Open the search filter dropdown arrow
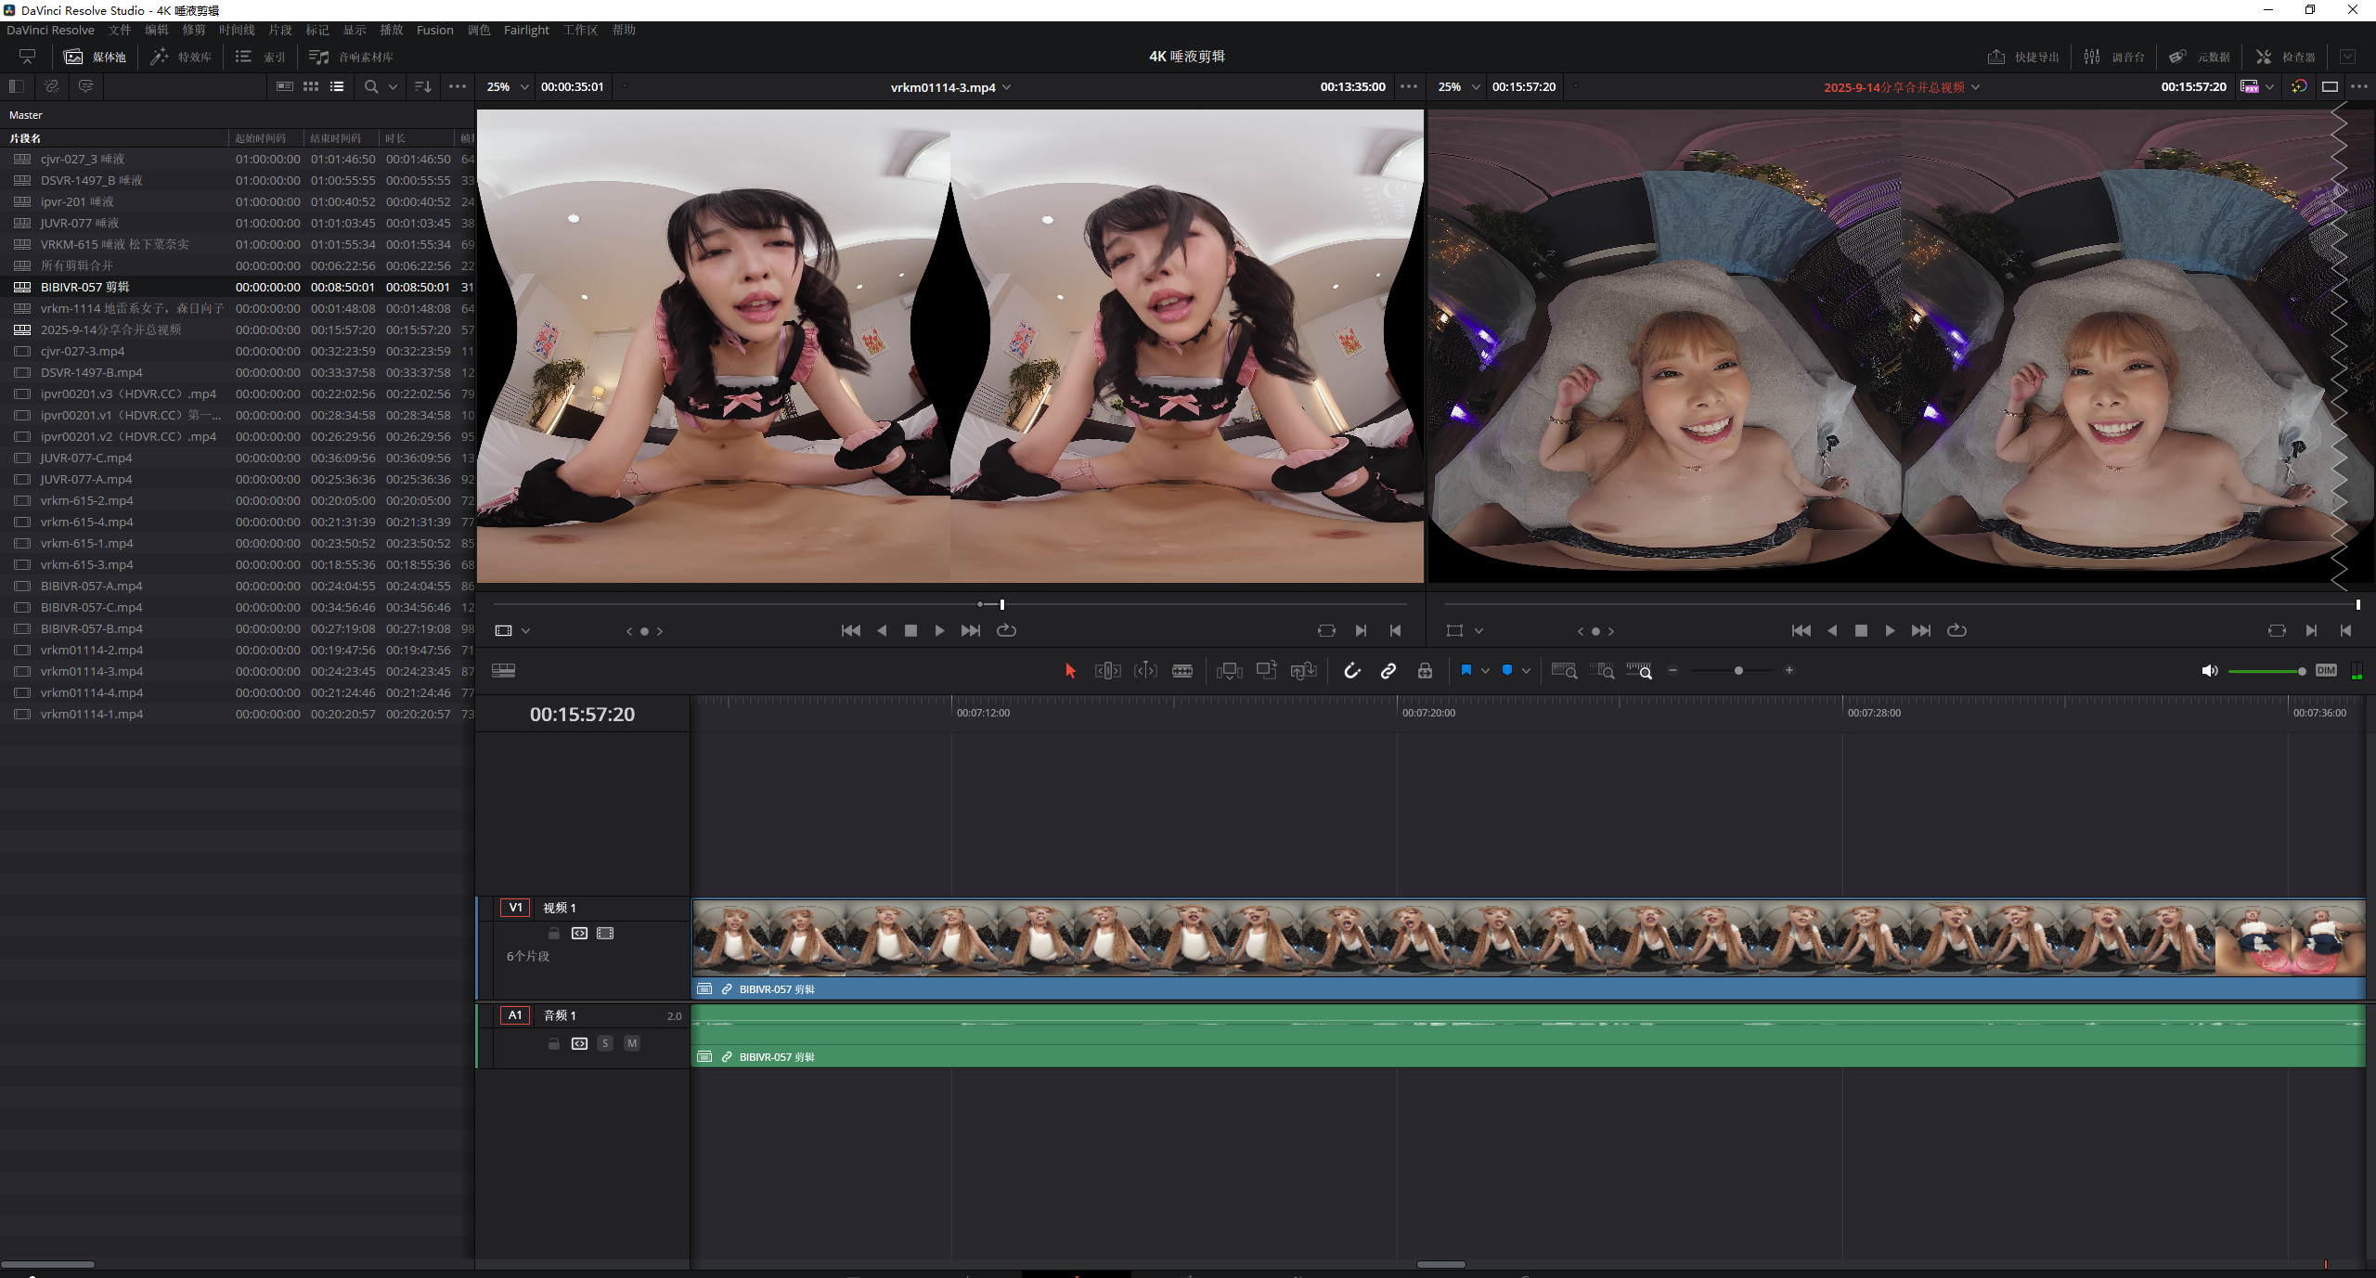The image size is (2376, 1278). (393, 86)
